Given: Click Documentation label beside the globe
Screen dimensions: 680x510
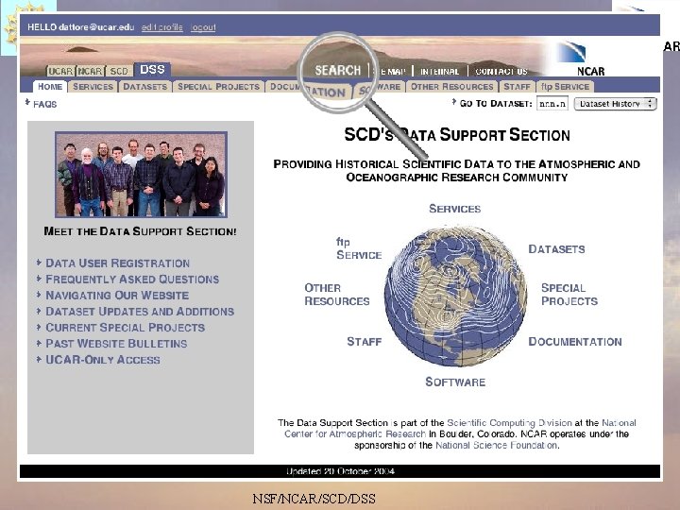Looking at the screenshot, I should pos(575,342).
